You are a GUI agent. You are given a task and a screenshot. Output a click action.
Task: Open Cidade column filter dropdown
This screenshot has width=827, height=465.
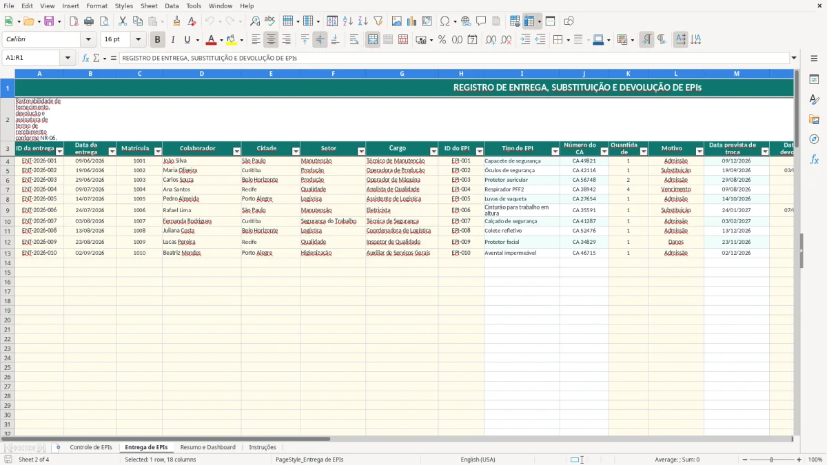pos(296,152)
